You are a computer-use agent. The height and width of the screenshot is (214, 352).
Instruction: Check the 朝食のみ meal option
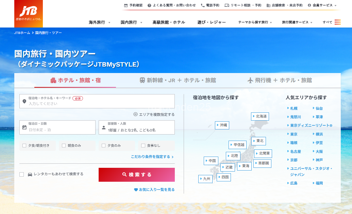64,146
